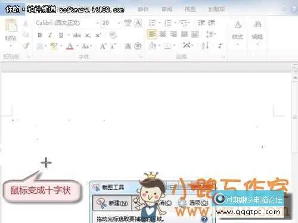The width and height of the screenshot is (298, 223).
Task: Open the Change Case Aa menu
Action: (85, 46)
